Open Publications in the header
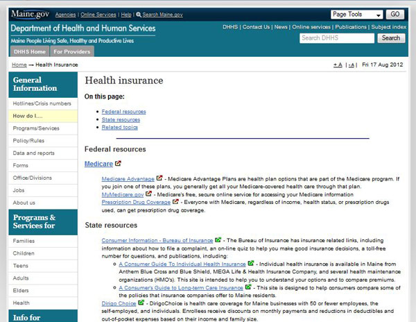416x322 pixels. tap(351, 27)
